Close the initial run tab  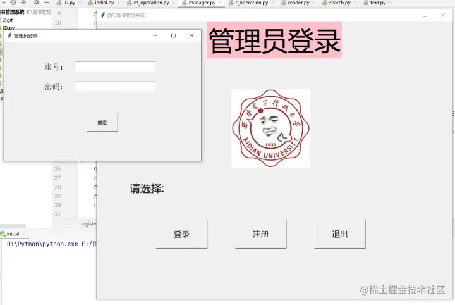pos(23,234)
